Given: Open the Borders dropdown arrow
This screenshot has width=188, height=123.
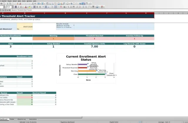Looking at the screenshot, I should [91, 7].
